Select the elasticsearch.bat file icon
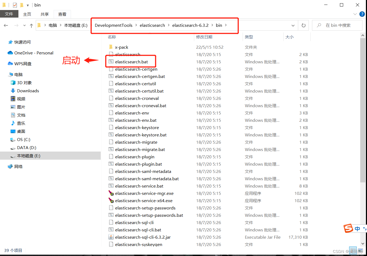 point(111,62)
